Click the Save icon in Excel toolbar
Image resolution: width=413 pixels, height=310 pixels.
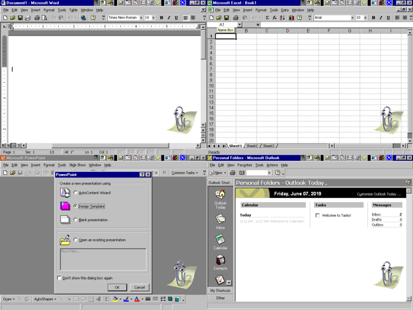tap(226, 18)
